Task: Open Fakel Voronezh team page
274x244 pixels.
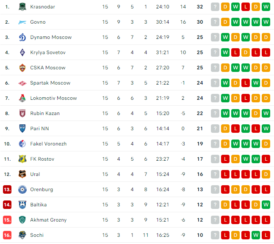Action: point(48,144)
